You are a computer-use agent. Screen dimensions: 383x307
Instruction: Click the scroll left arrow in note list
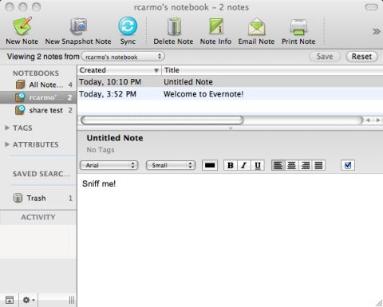coord(369,120)
